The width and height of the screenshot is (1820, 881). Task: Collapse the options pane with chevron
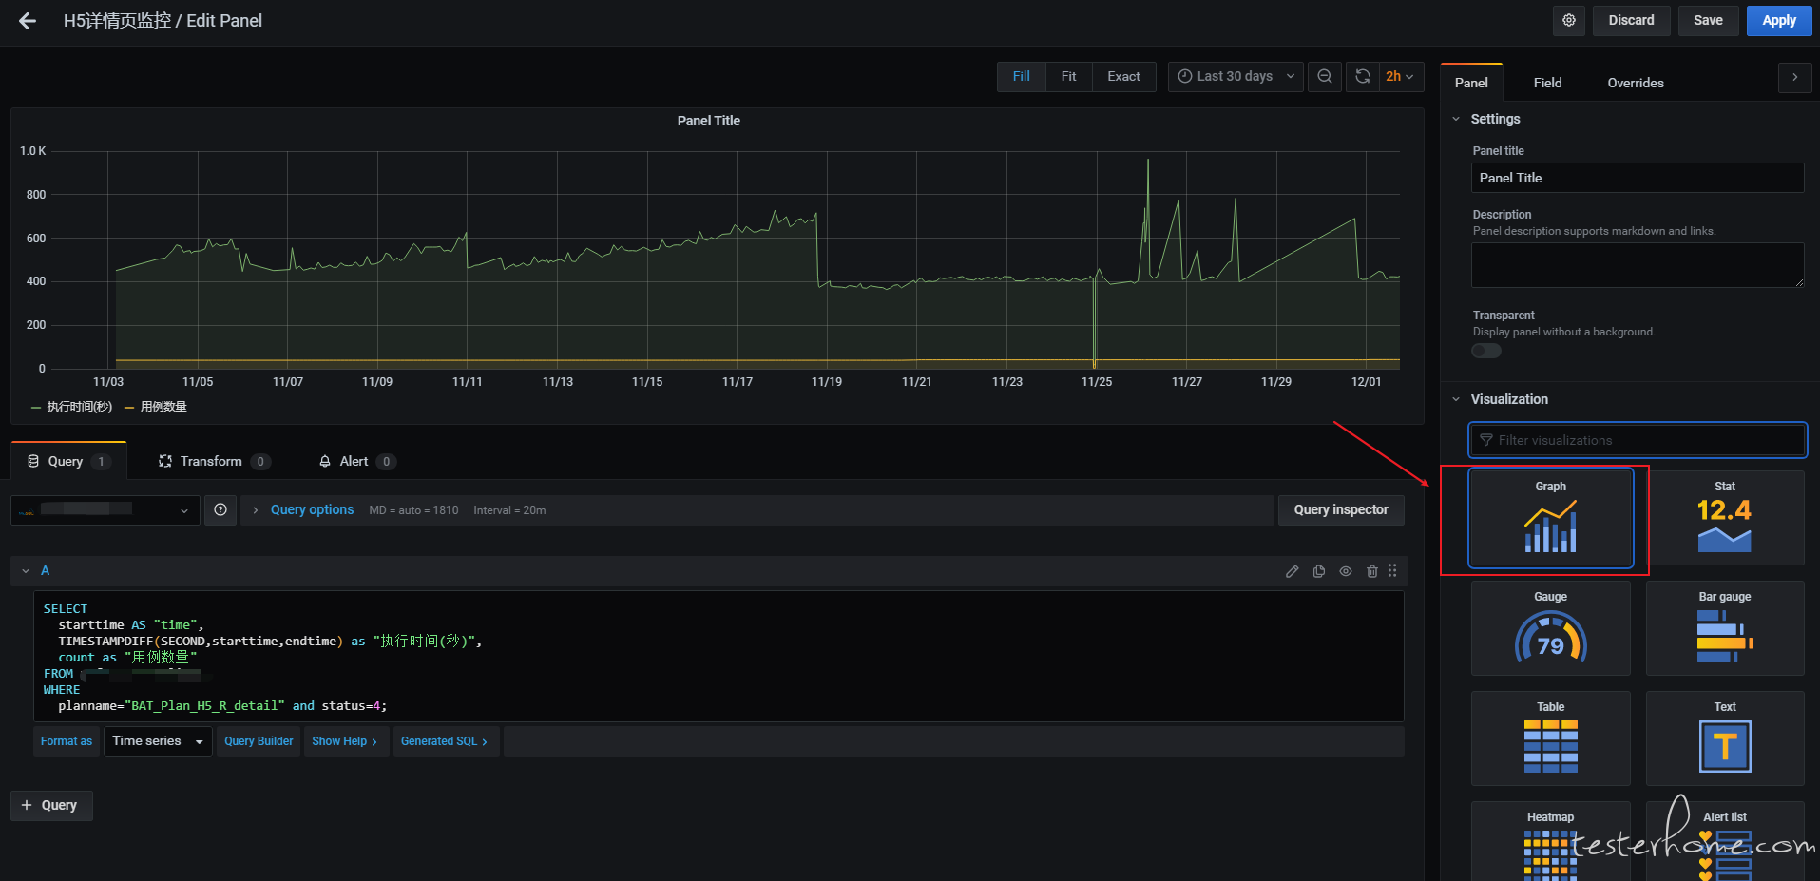pos(1794,78)
